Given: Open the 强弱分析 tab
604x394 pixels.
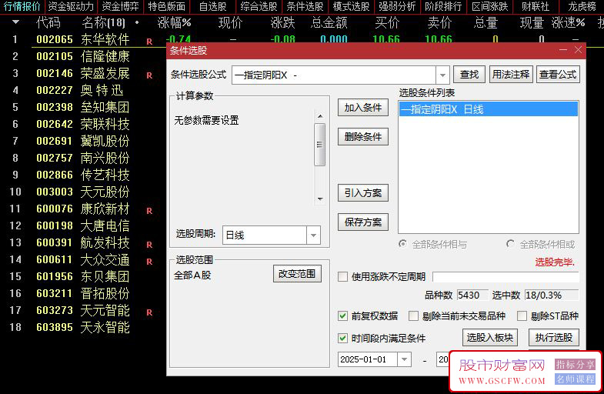Looking at the screenshot, I should point(397,7).
